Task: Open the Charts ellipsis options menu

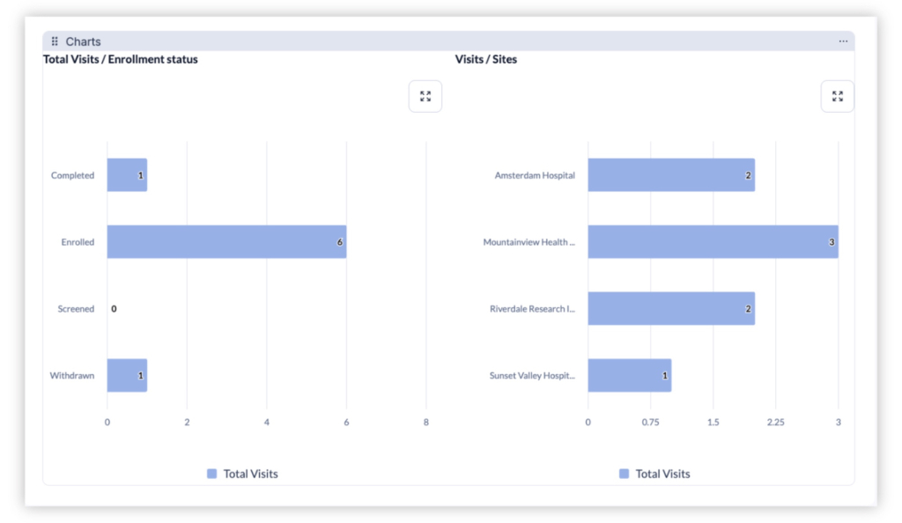Action: tap(843, 41)
